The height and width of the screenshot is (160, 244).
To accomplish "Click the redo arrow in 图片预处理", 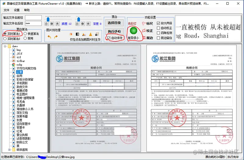I will click(56, 37).
